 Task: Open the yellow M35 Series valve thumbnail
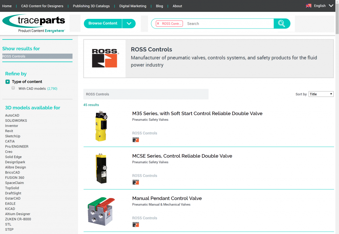click(101, 126)
